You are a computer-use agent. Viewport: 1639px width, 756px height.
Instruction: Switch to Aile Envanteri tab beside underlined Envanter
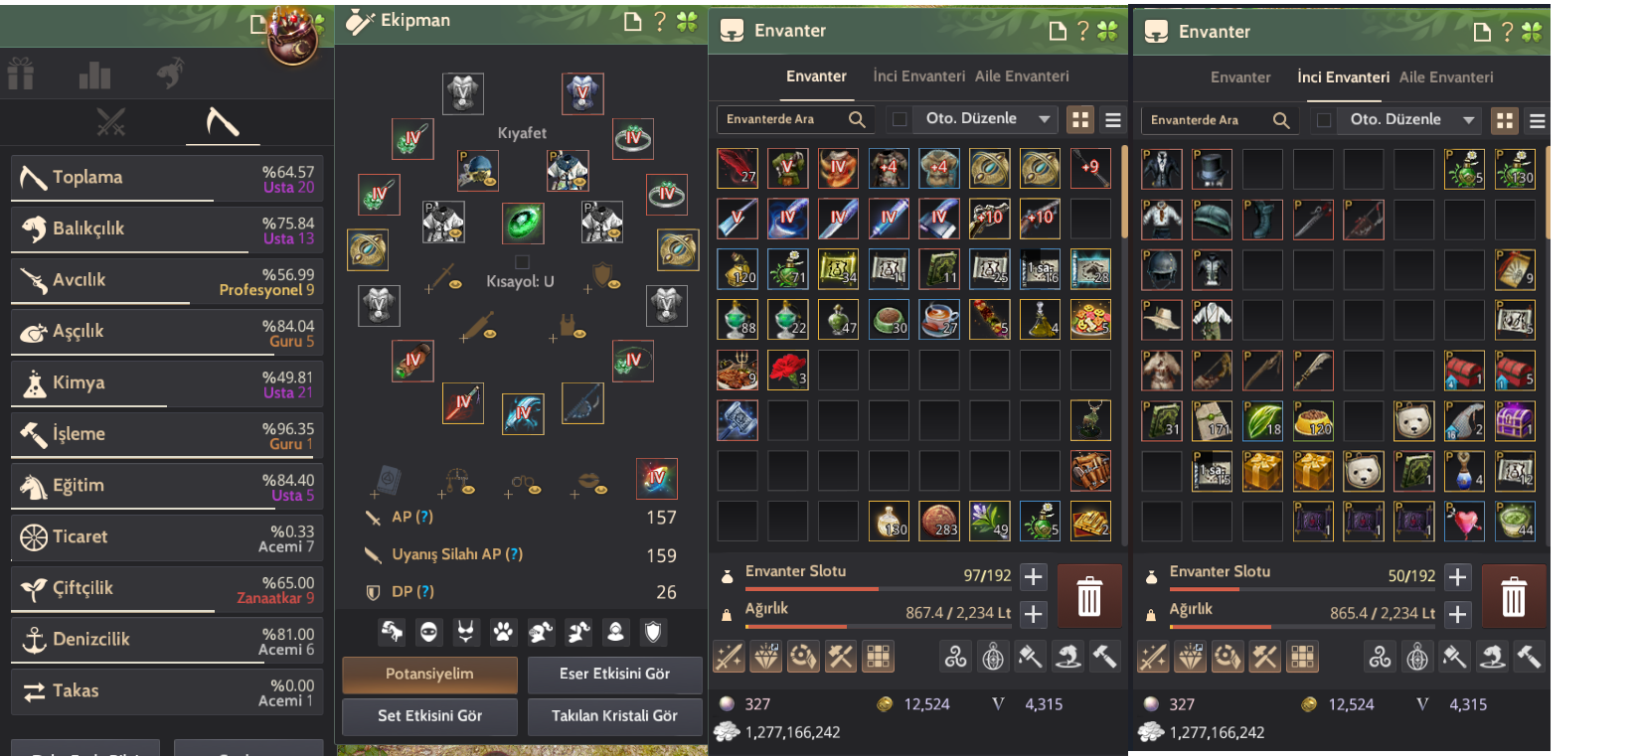[x=1022, y=76]
